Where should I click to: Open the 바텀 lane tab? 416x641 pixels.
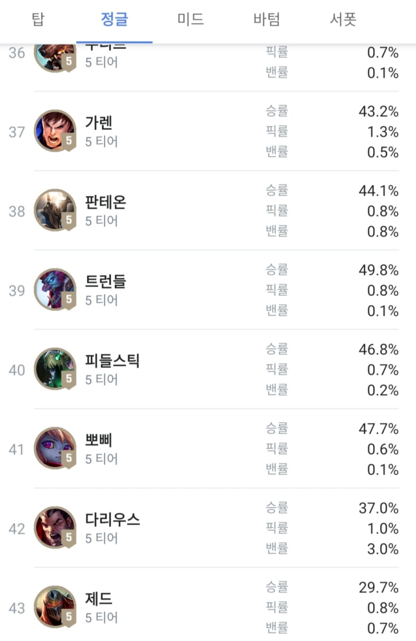coord(267,20)
